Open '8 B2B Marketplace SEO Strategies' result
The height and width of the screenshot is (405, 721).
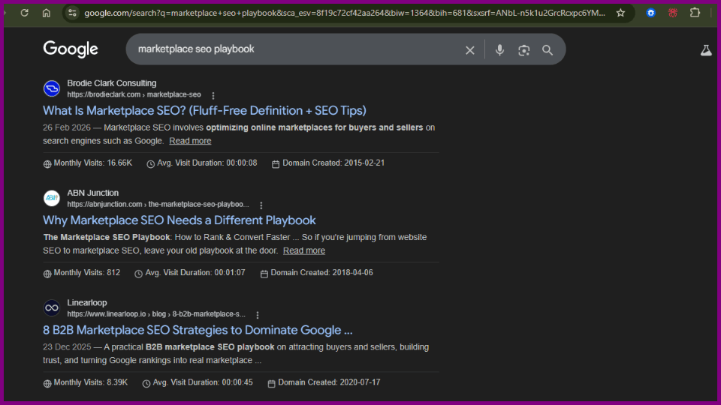point(198,330)
